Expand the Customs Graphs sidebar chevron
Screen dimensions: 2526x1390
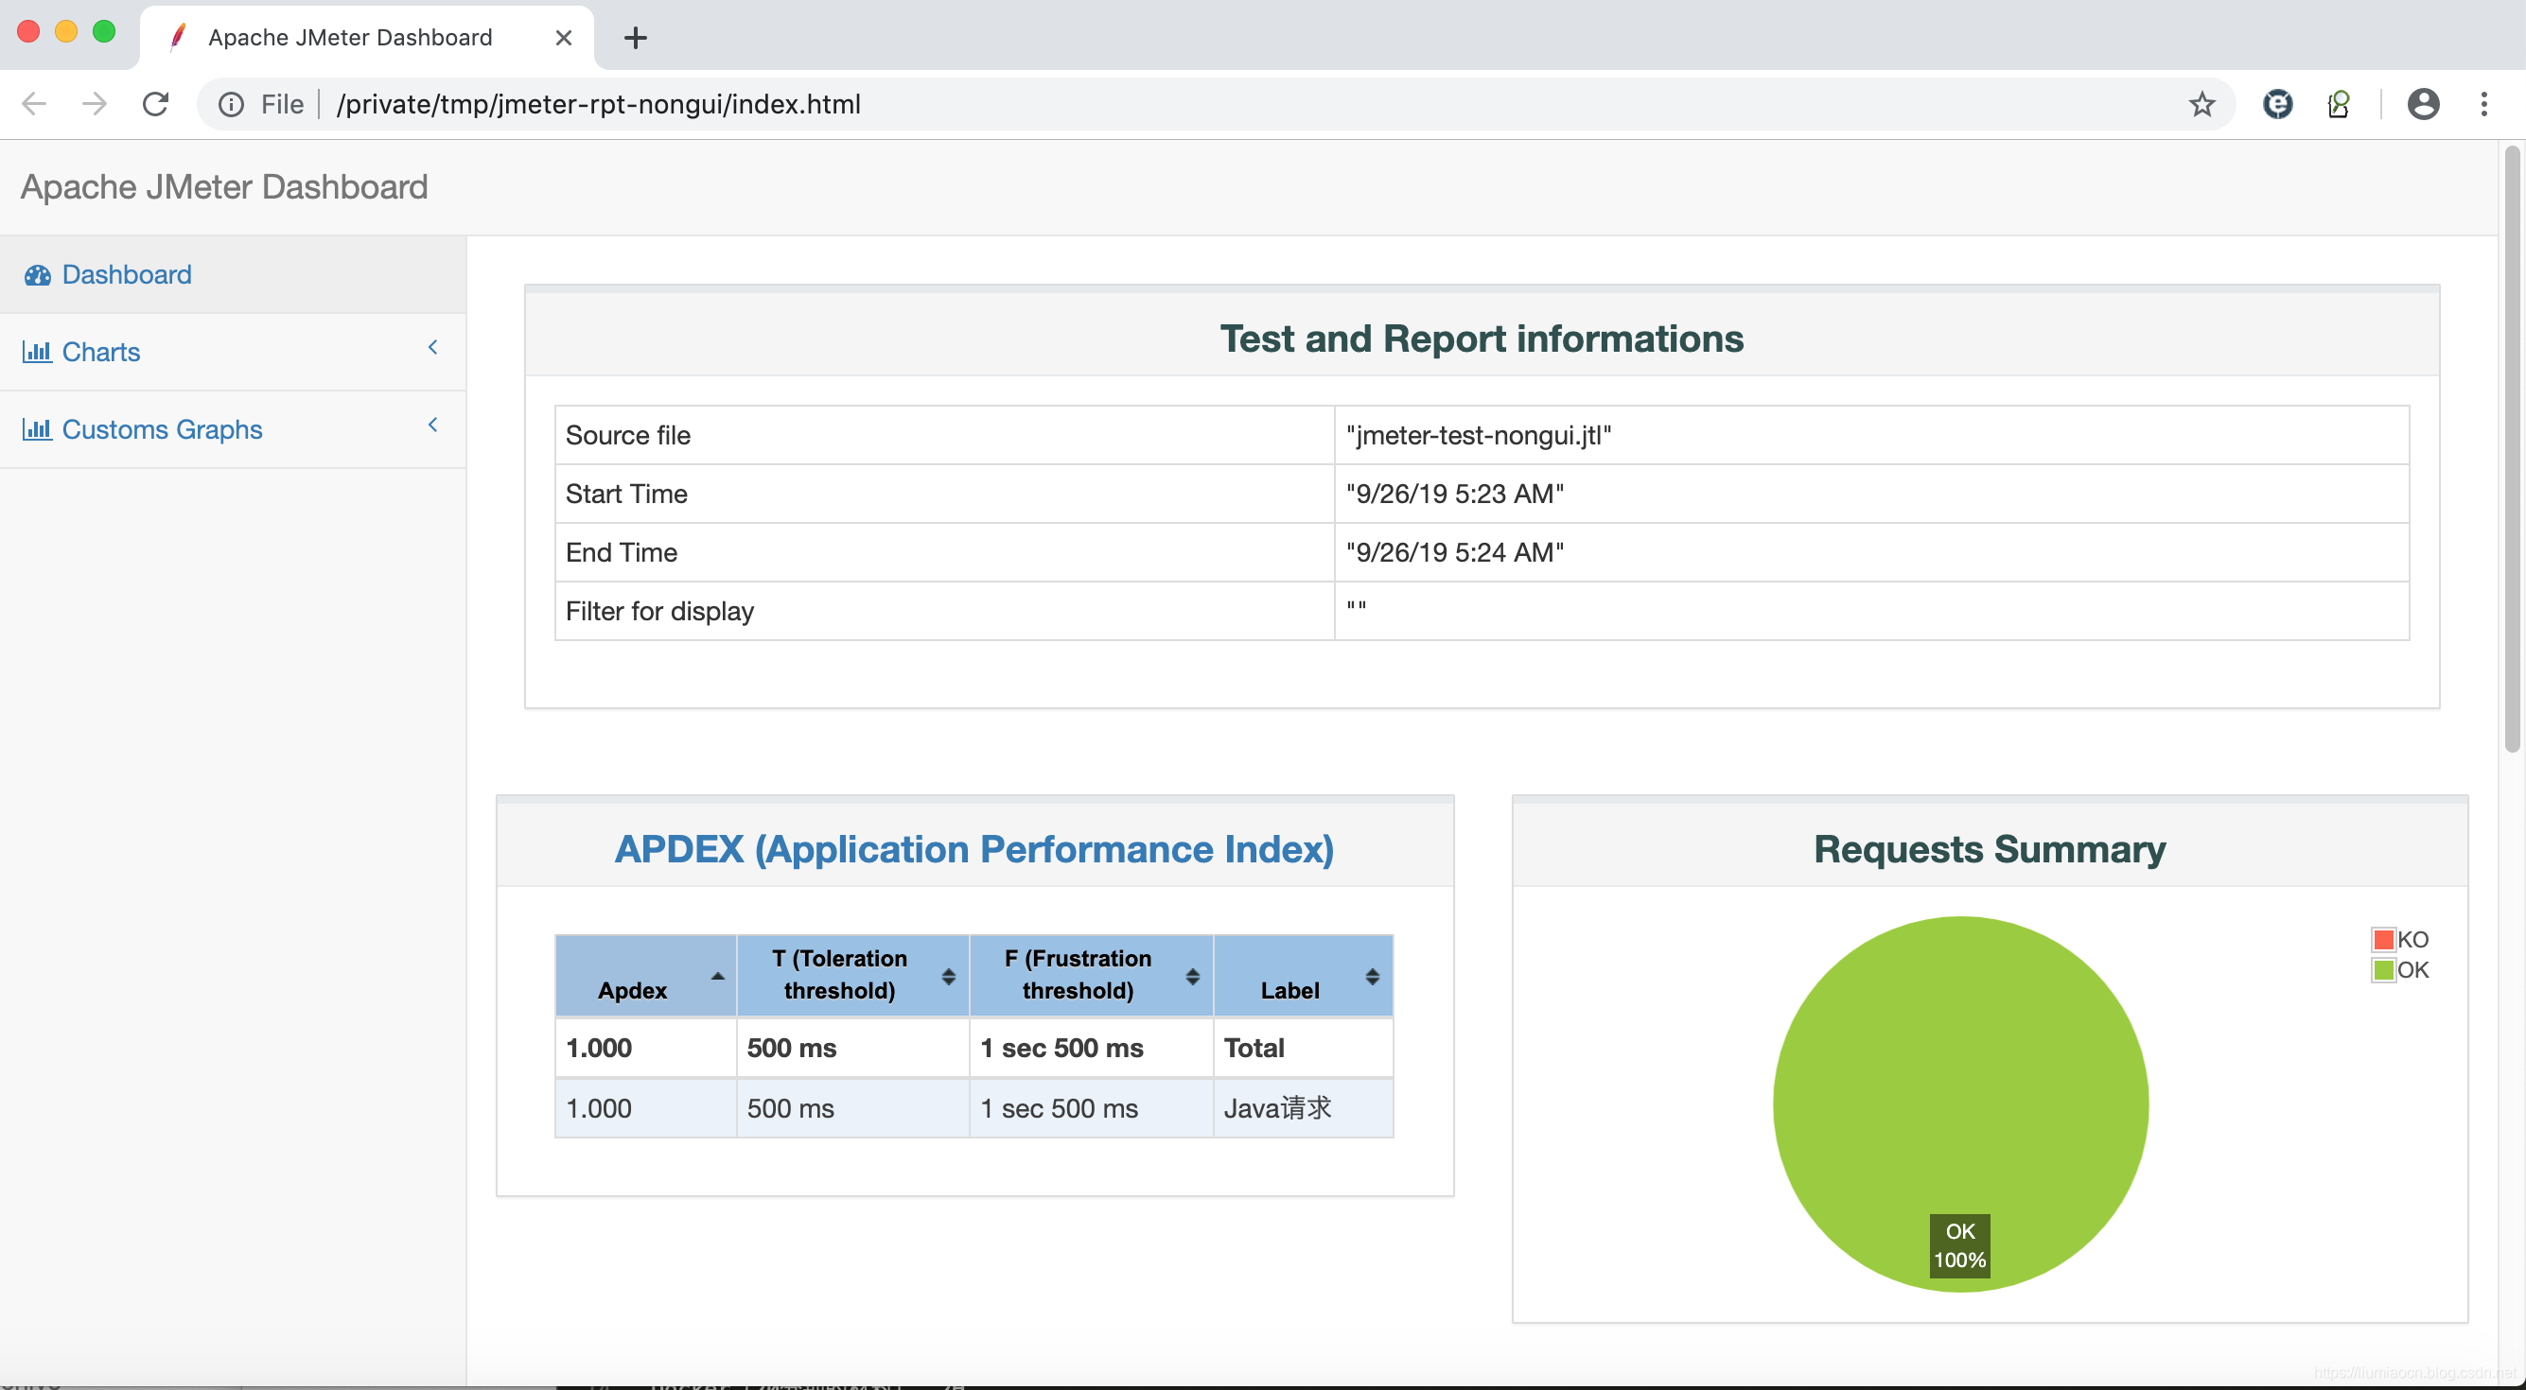432,426
